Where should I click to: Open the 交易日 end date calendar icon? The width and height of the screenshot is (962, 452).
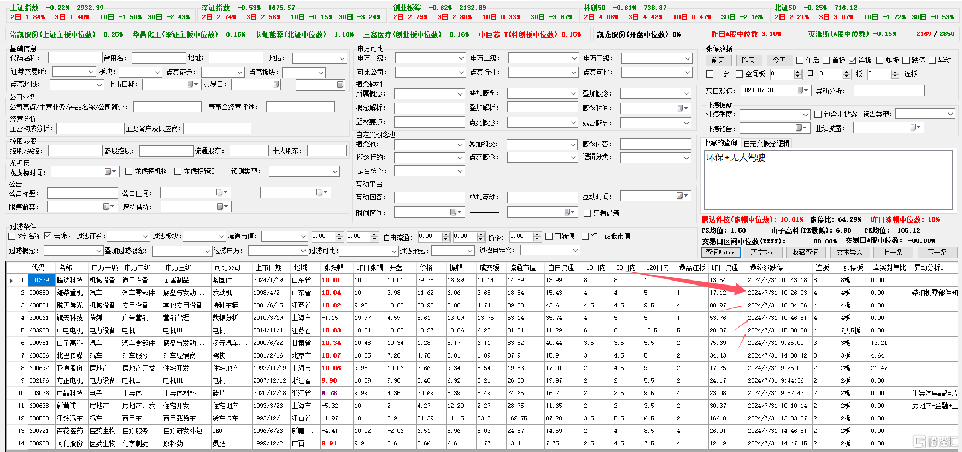pyautogui.click(x=341, y=85)
